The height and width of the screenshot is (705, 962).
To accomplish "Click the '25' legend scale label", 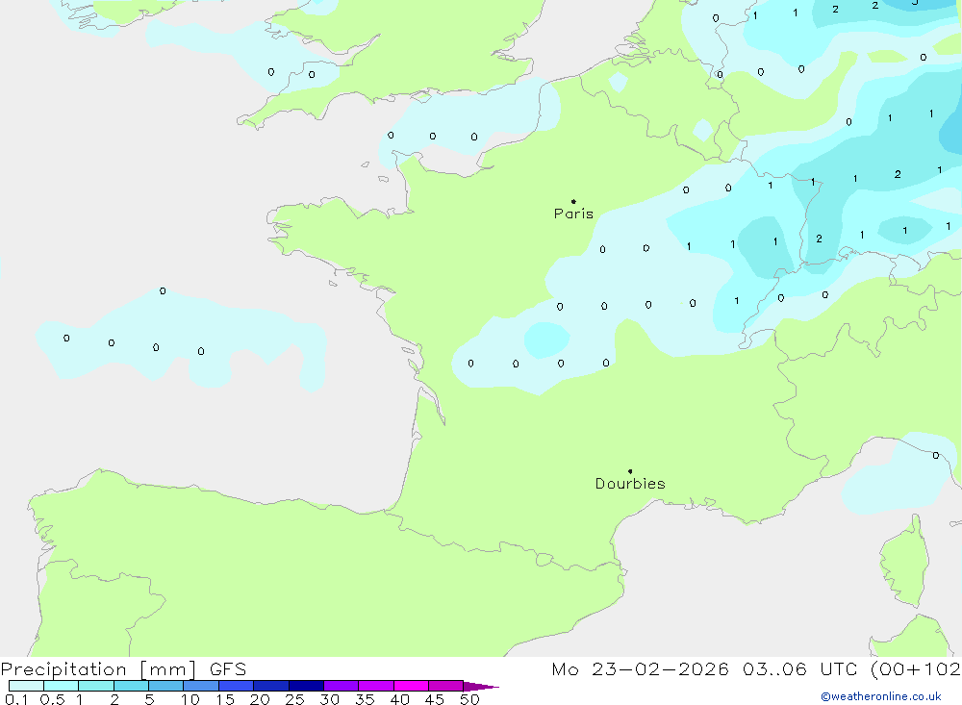I will (x=294, y=699).
